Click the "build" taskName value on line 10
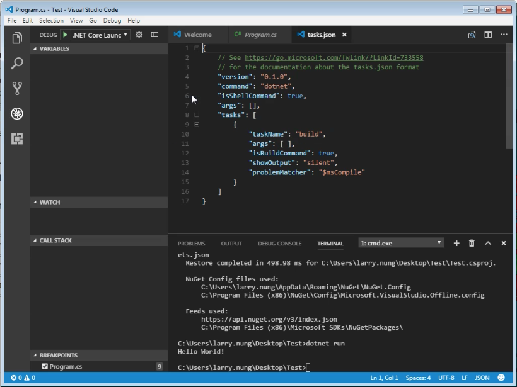517x387 pixels. point(308,134)
